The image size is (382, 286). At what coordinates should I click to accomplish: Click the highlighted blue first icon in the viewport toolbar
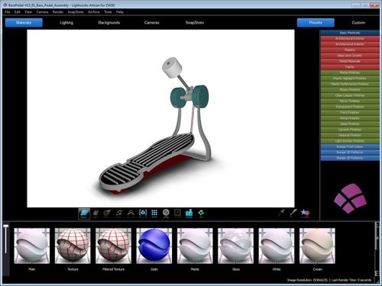point(84,214)
